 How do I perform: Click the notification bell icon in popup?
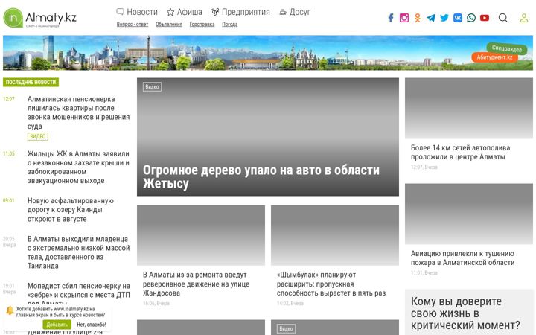(10, 310)
